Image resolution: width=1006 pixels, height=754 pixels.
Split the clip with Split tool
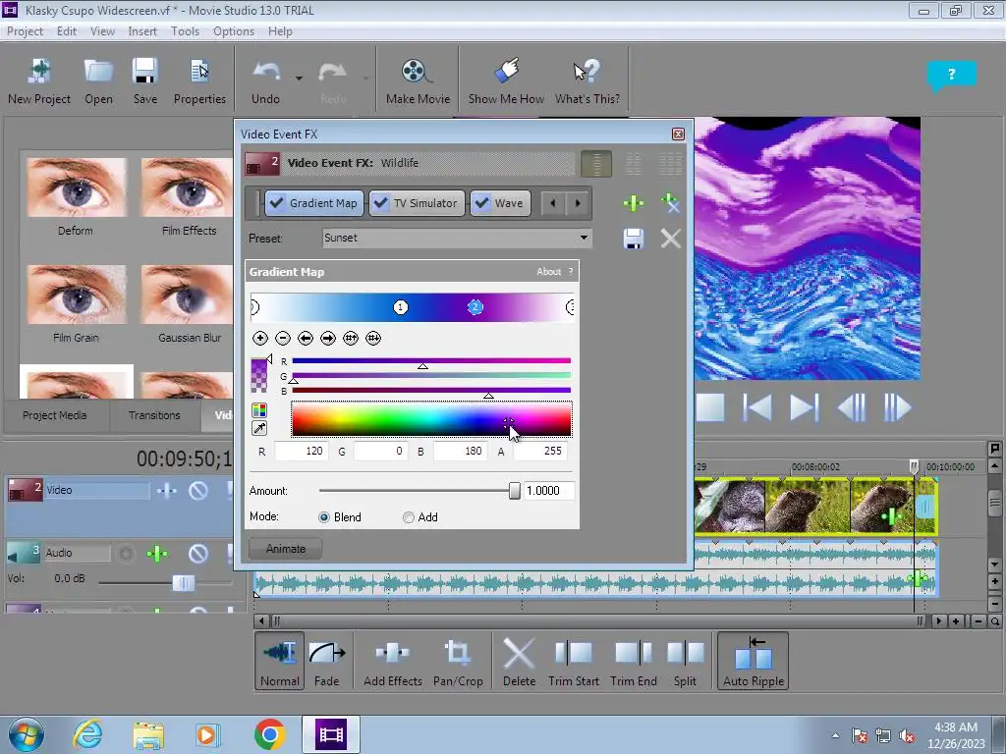click(685, 663)
